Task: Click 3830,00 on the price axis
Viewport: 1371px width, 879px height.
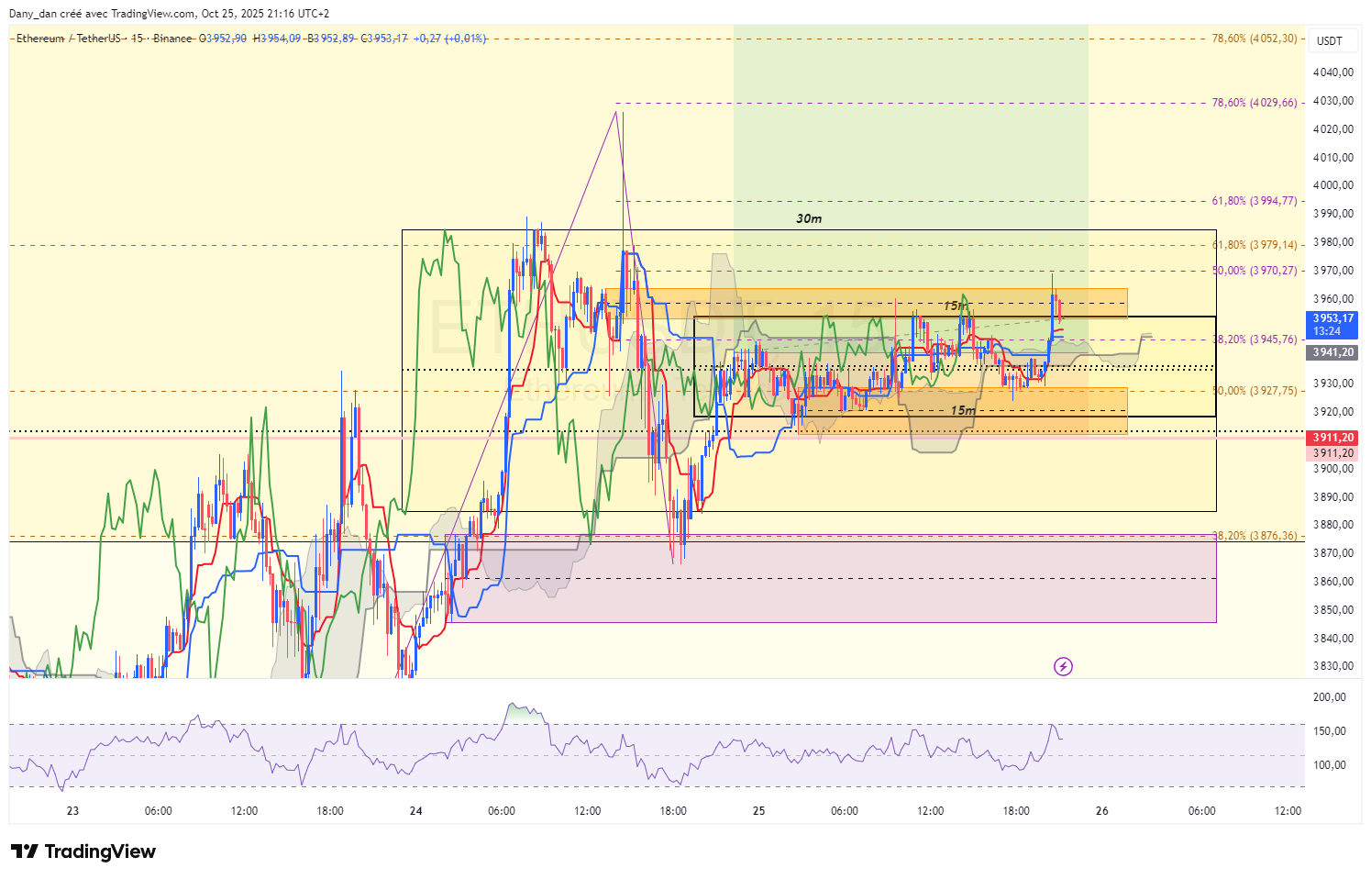Action: coord(1333,666)
